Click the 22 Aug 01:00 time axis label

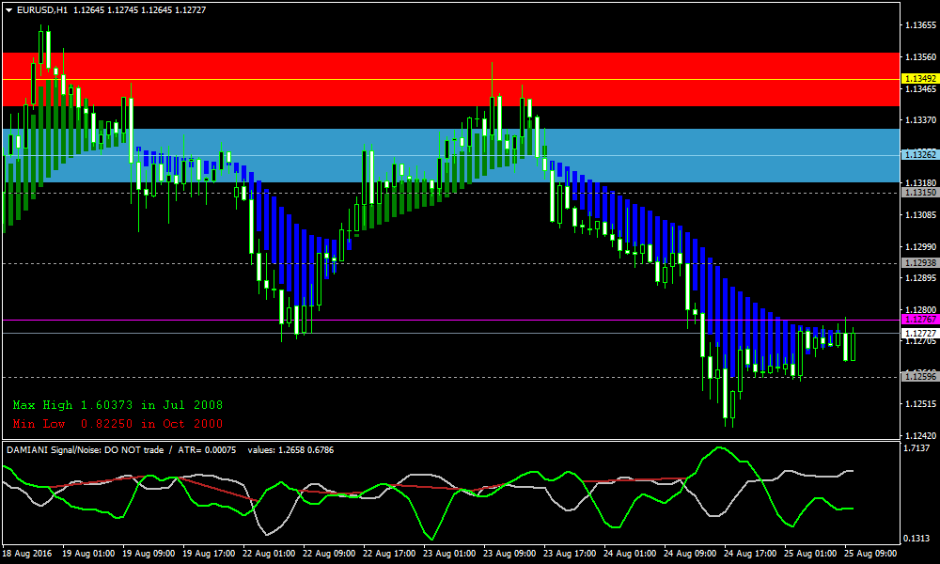pos(268,555)
